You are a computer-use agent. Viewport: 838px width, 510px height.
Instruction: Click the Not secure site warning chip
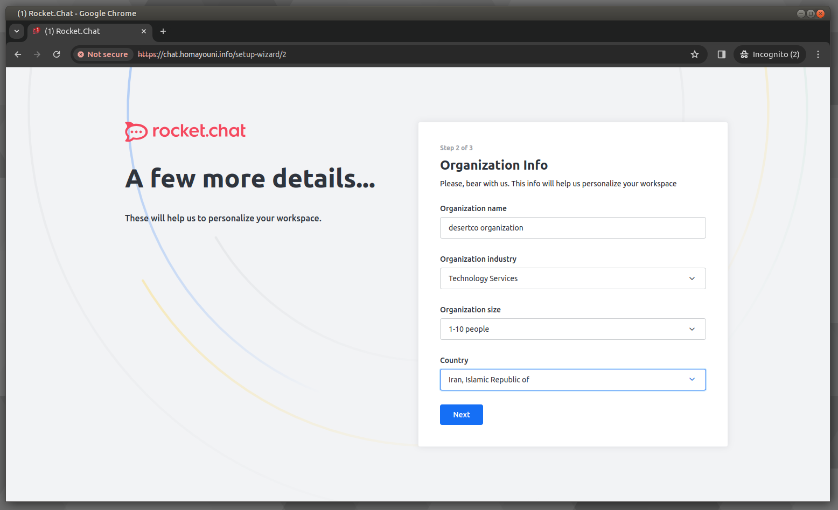103,54
